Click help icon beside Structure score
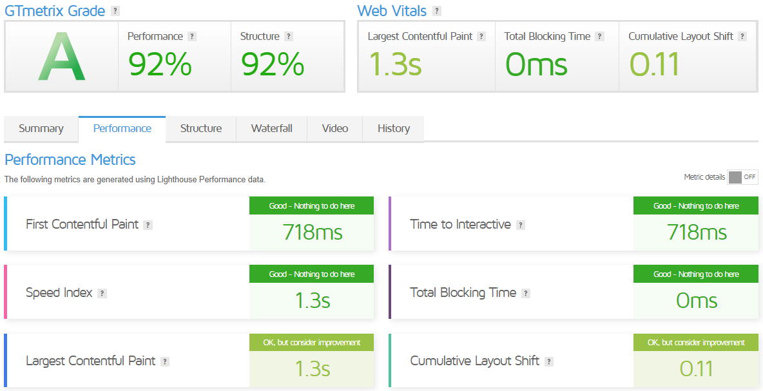Image resolution: width=763 pixels, height=391 pixels. point(289,37)
